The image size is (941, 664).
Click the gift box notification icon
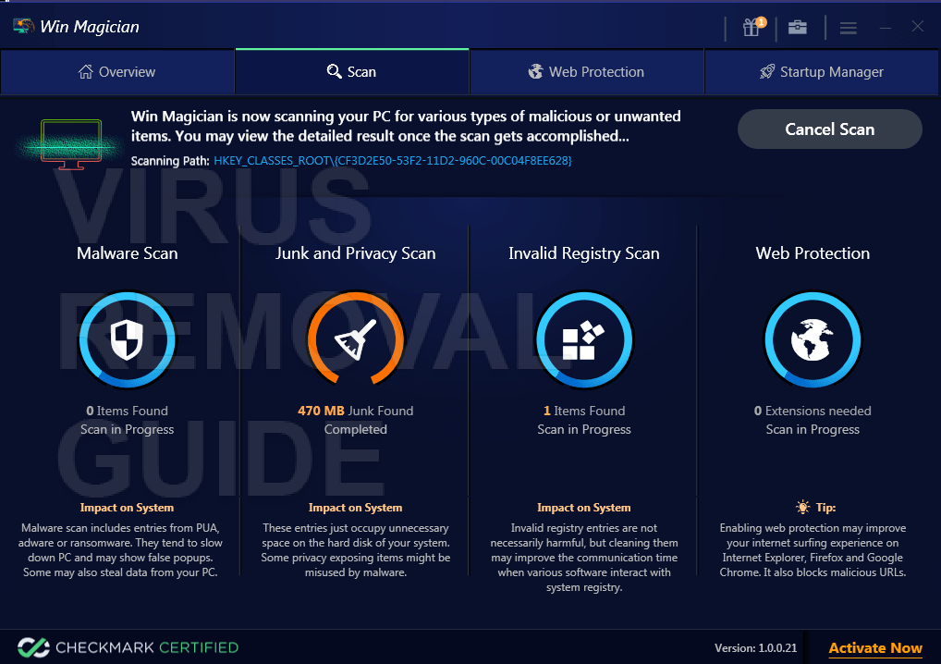pos(752,27)
